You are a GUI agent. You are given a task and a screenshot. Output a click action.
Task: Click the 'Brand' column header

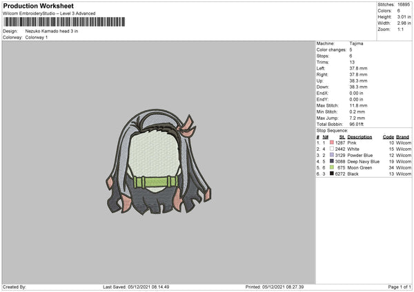[x=403, y=137]
